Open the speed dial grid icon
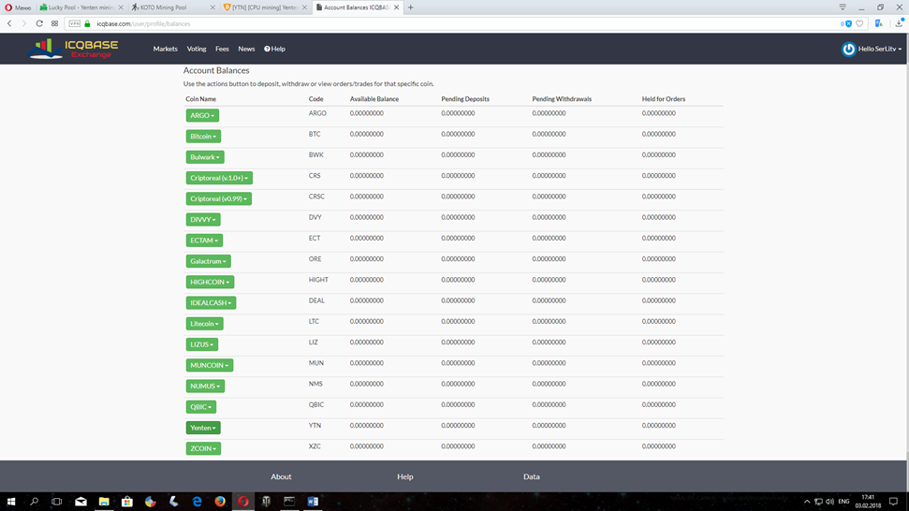Viewport: 909px width, 511px height. (54, 23)
